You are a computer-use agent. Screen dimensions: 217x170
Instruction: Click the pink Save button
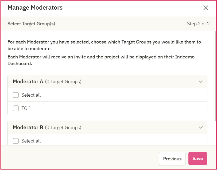[x=198, y=159]
